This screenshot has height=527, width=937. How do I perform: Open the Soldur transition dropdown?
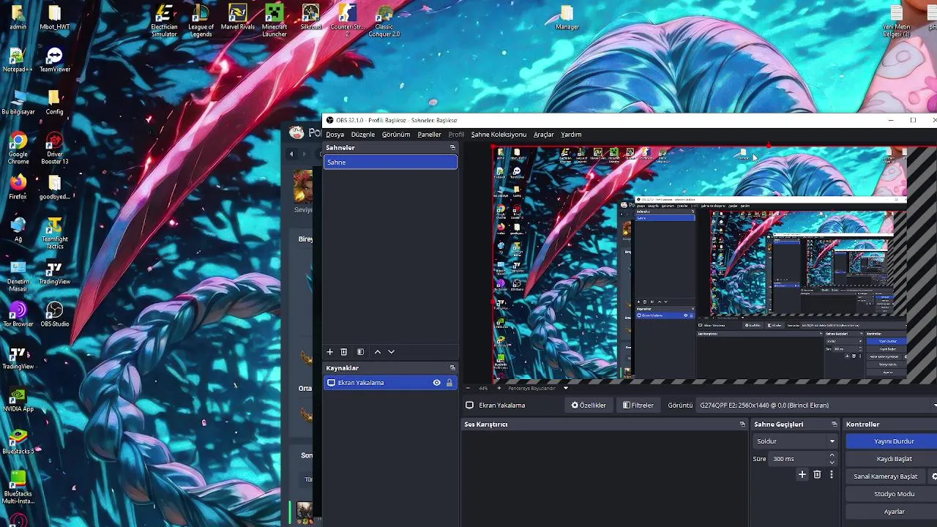pos(795,441)
